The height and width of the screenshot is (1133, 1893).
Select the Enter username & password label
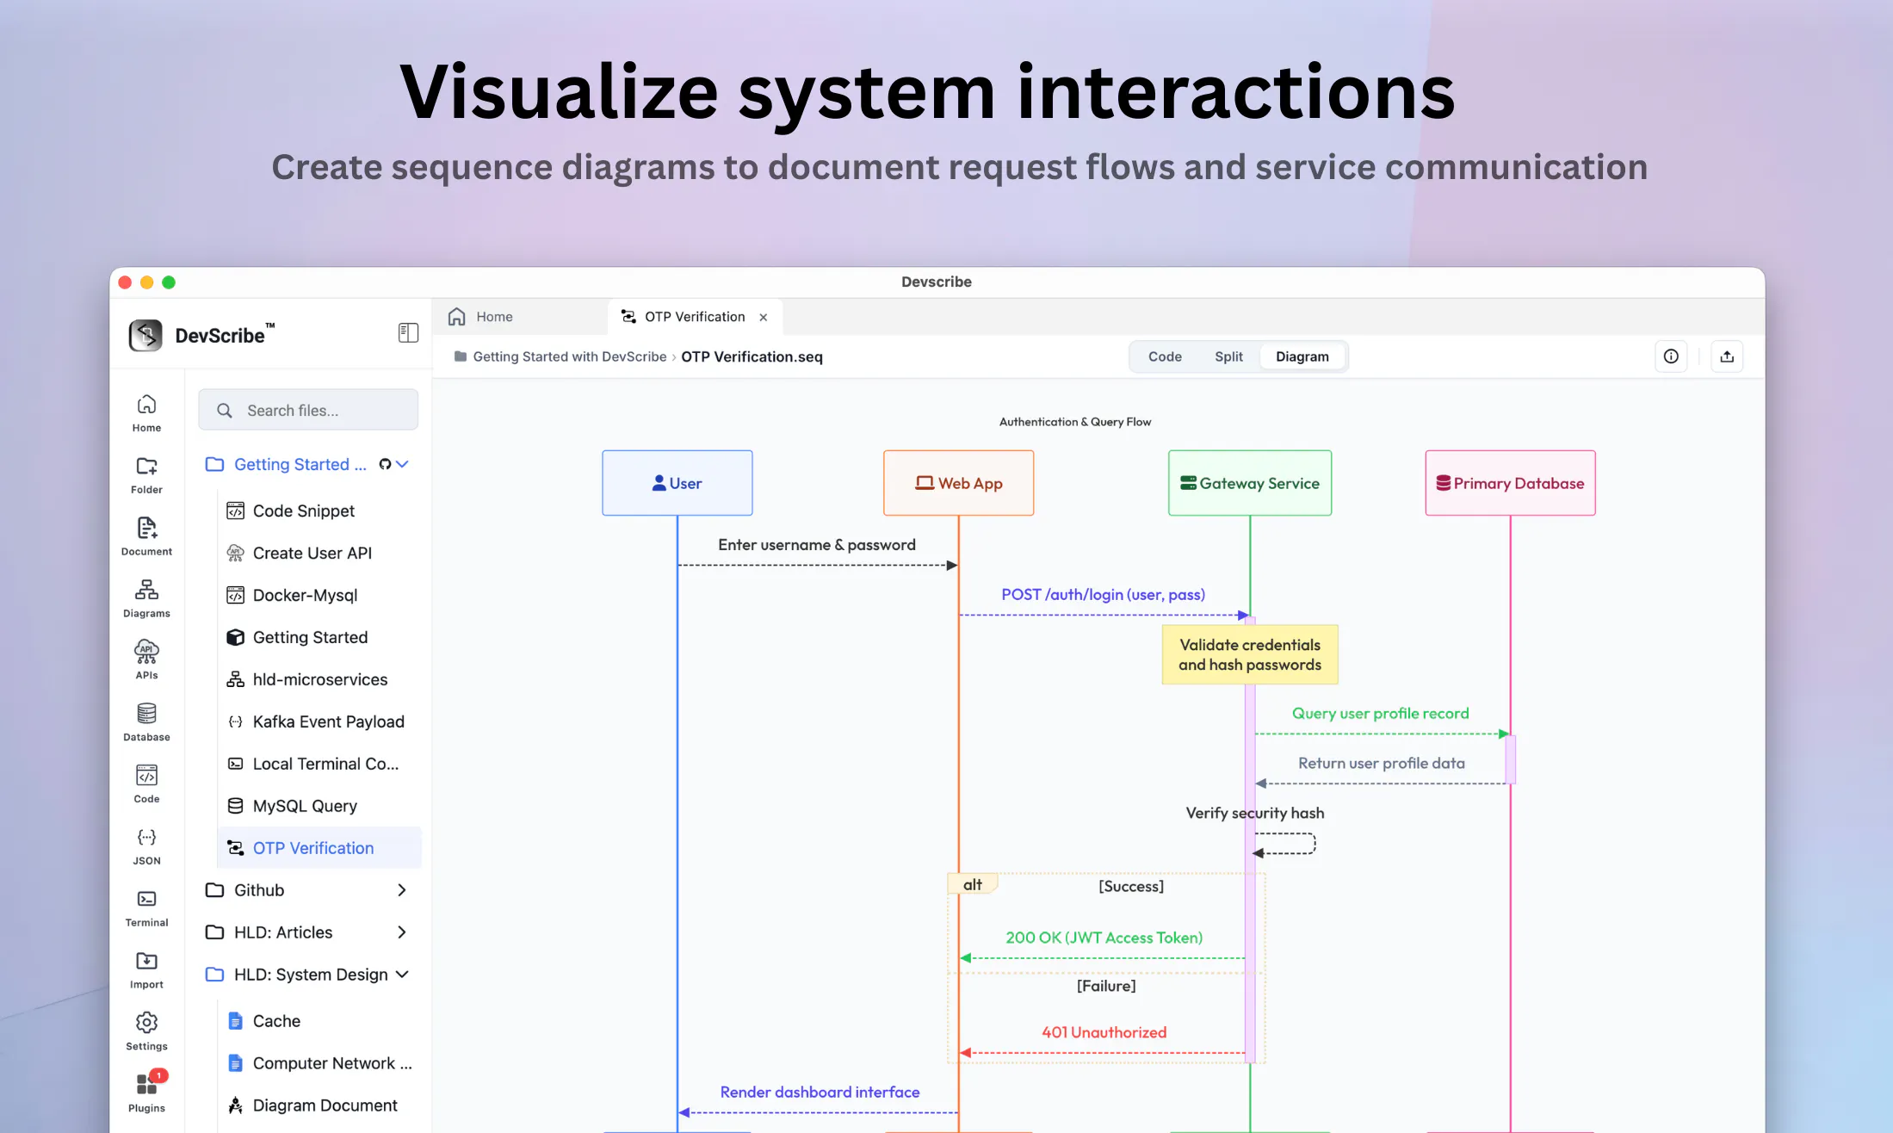coord(817,545)
